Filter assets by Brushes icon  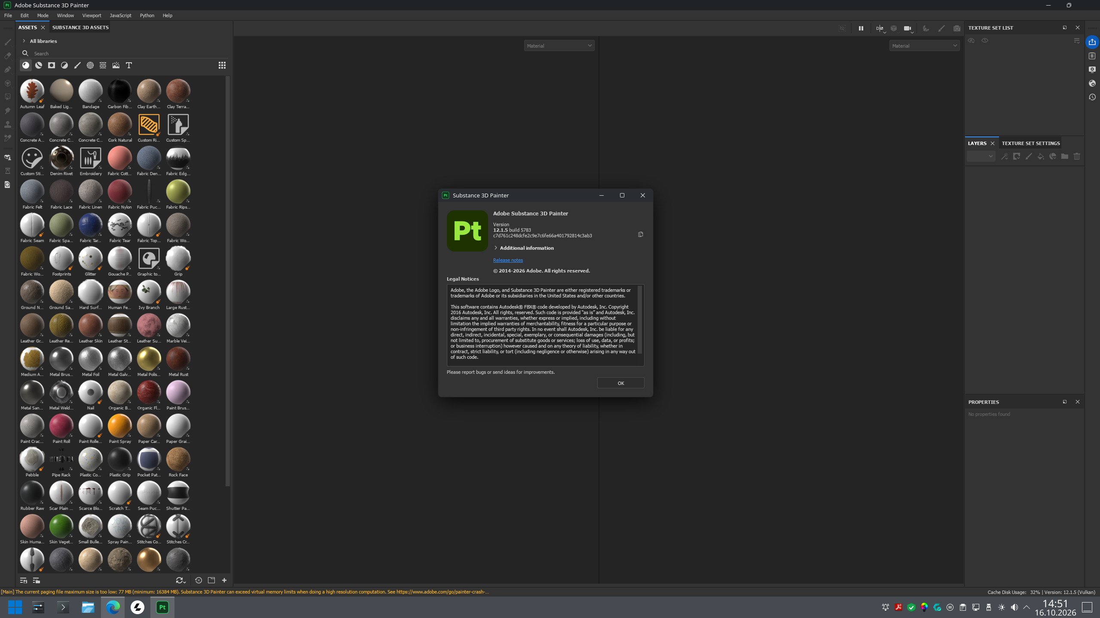point(77,65)
